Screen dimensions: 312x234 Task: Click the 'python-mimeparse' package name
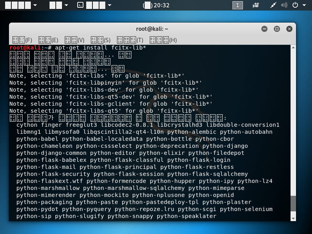[216, 188]
